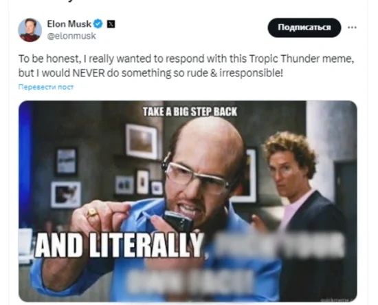Image resolution: width=378 pixels, height=305 pixels.
Task: Open the round profile avatar picture
Action: coord(30,30)
